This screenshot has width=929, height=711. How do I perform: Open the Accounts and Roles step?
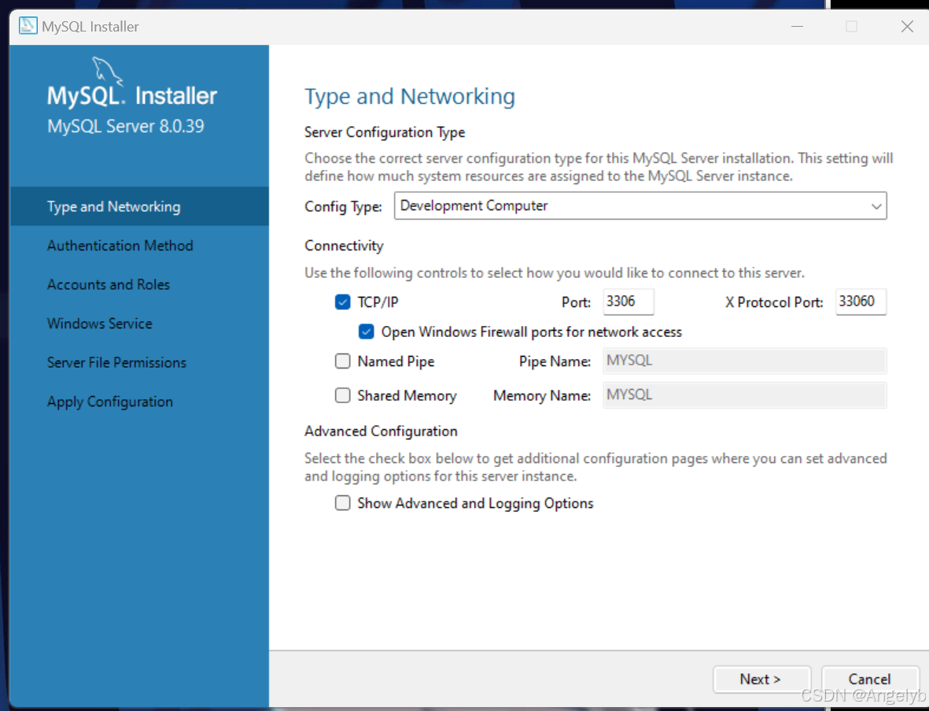coord(109,284)
